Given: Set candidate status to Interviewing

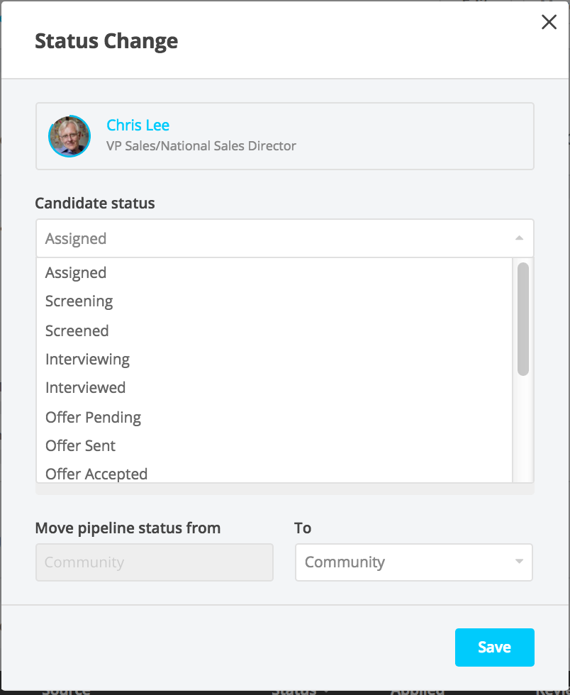Looking at the screenshot, I should pos(87,360).
